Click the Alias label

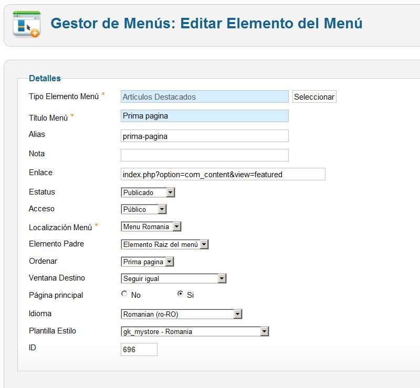click(x=37, y=134)
